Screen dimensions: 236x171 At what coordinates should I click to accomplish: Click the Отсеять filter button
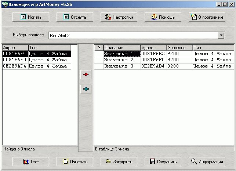75,17
